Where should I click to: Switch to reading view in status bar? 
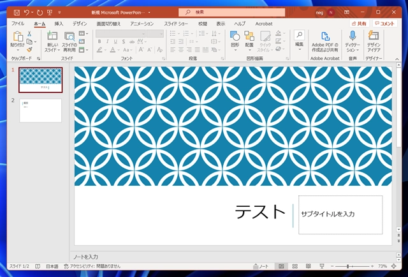[310, 266]
